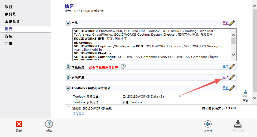
Task: Click the main page vertical scrollbar thumb
Action: (x=255, y=50)
